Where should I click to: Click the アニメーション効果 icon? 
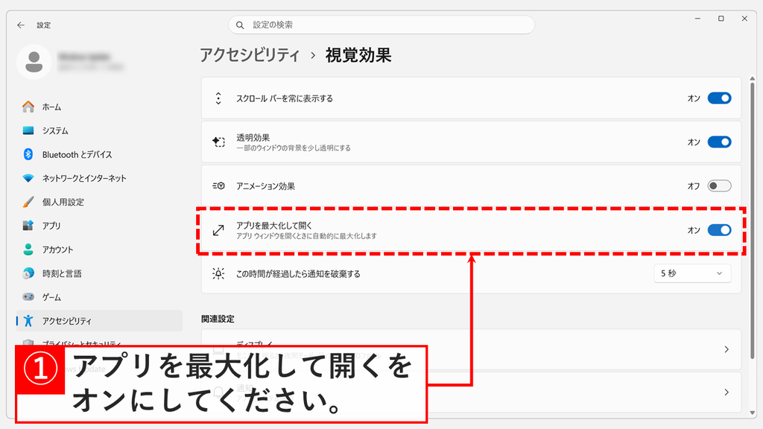pos(218,185)
